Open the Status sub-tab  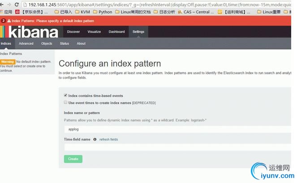point(65,43)
